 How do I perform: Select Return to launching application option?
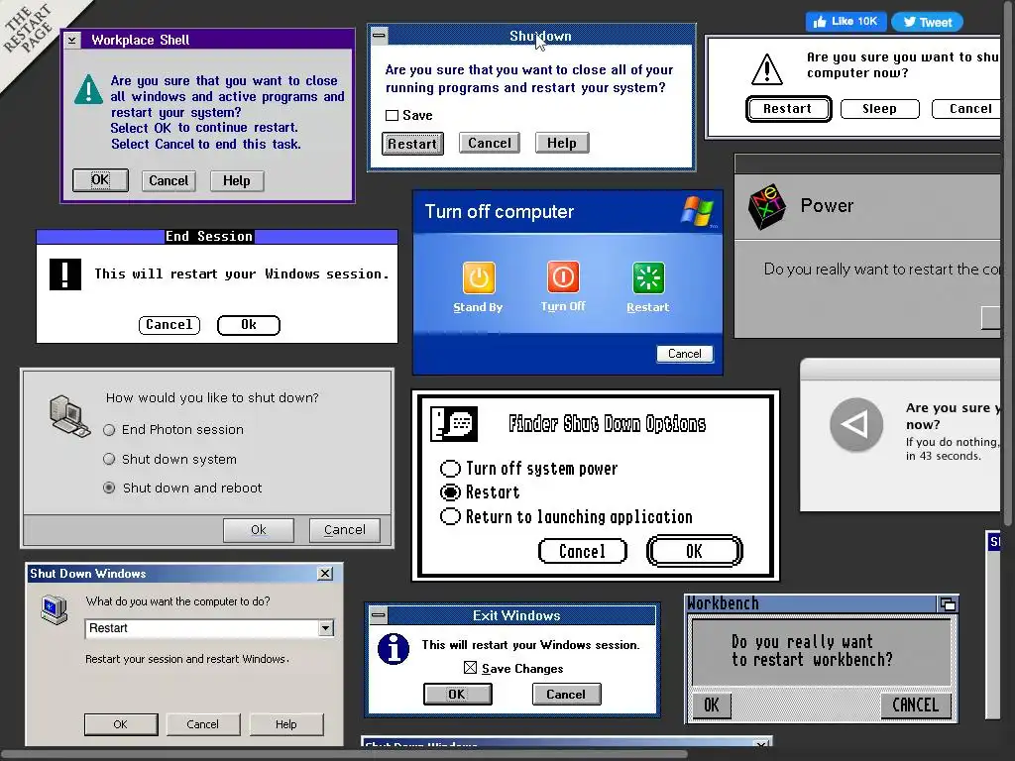point(450,516)
